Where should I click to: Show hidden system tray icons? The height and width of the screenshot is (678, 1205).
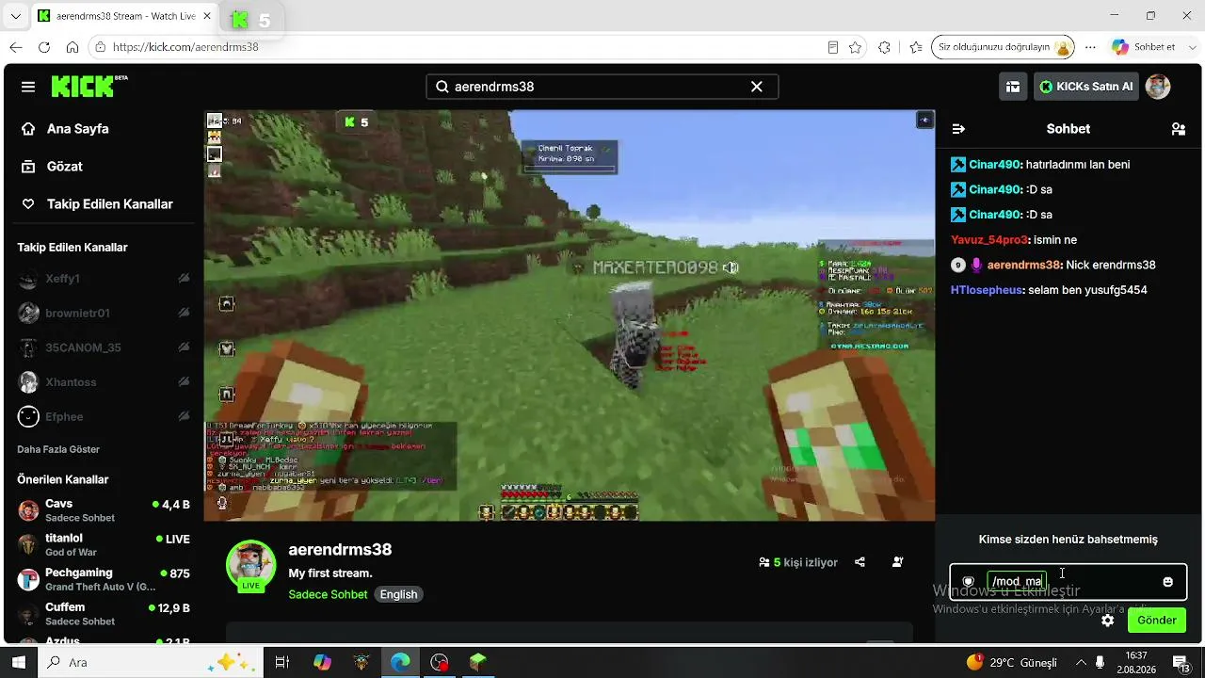click(x=1081, y=662)
